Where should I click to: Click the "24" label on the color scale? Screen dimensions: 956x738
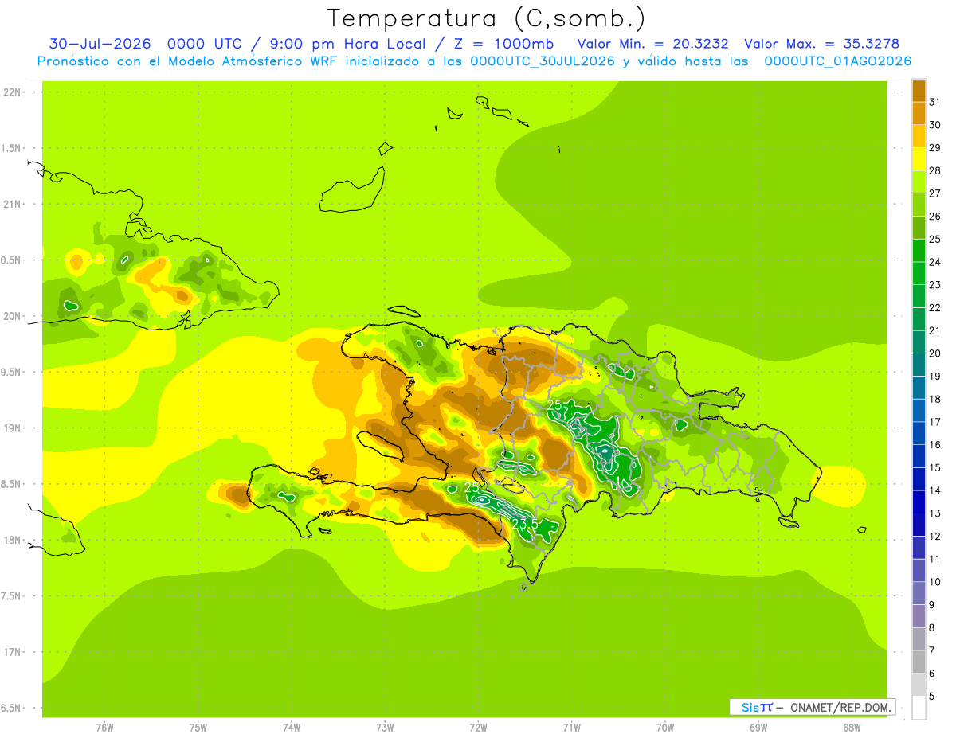[935, 262]
